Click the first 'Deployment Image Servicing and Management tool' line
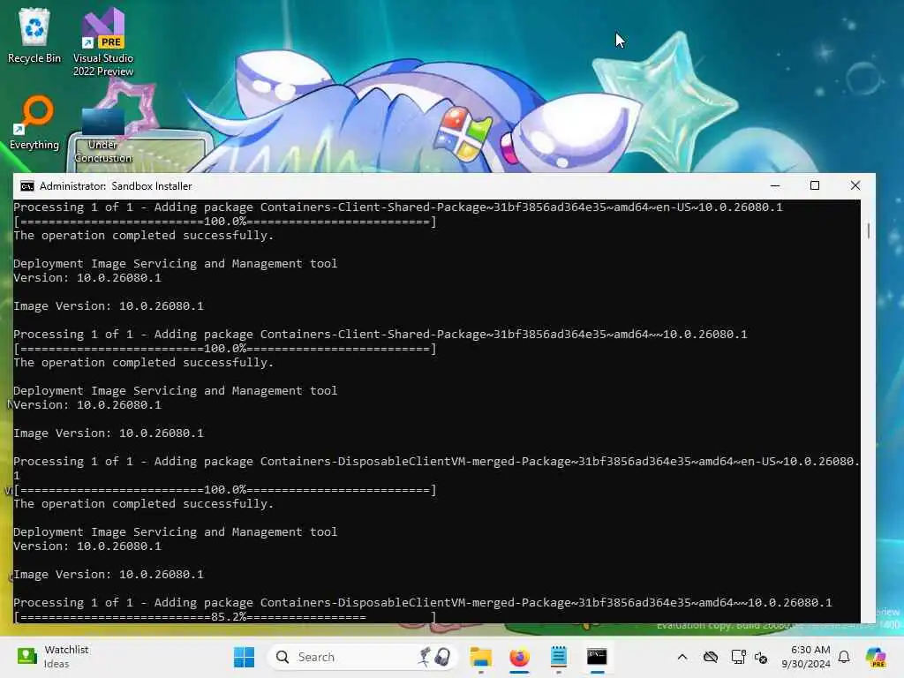Viewport: 904px width, 678px height. coord(176,263)
